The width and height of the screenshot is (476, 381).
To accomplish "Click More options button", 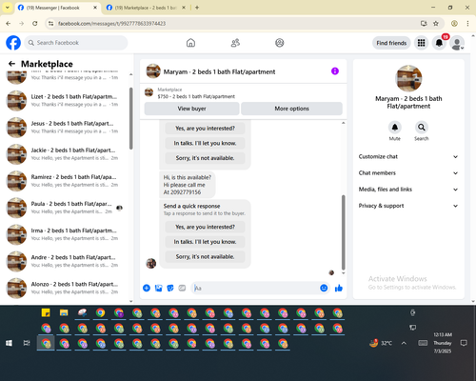I will click(291, 109).
